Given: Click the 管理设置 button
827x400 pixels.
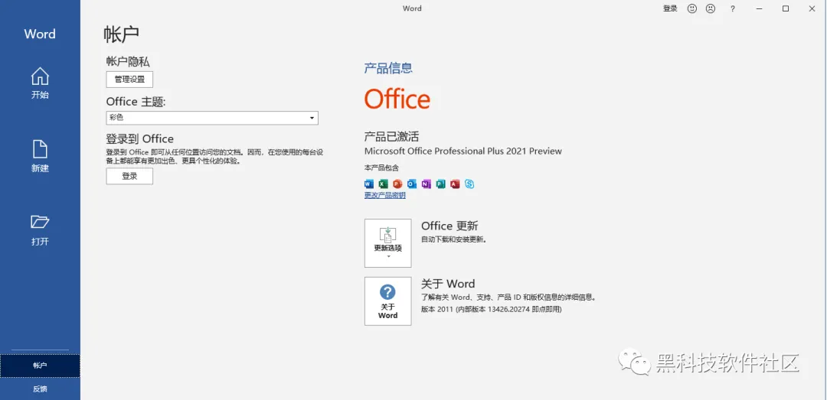Looking at the screenshot, I should 129,80.
